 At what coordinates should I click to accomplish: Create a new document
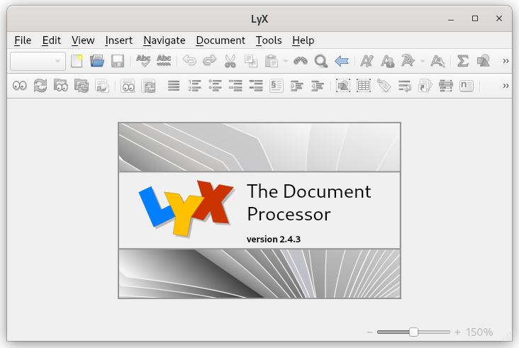click(77, 61)
